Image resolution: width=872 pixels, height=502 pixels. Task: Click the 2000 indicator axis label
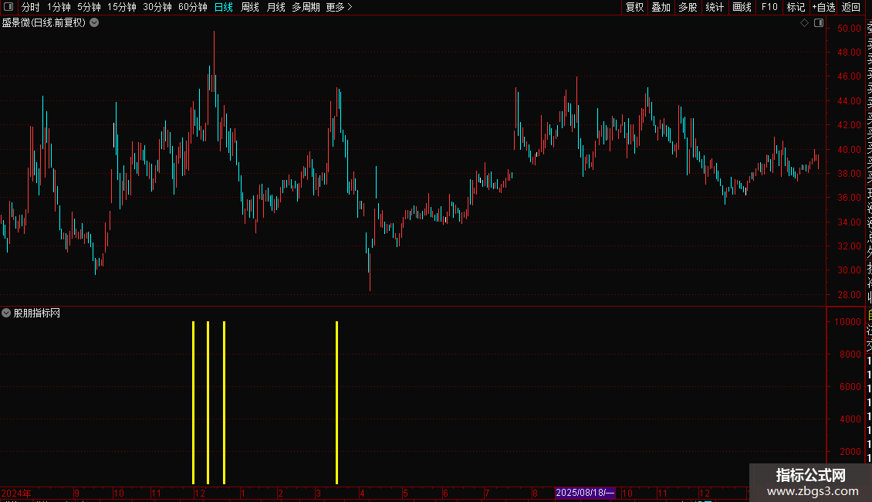850,451
